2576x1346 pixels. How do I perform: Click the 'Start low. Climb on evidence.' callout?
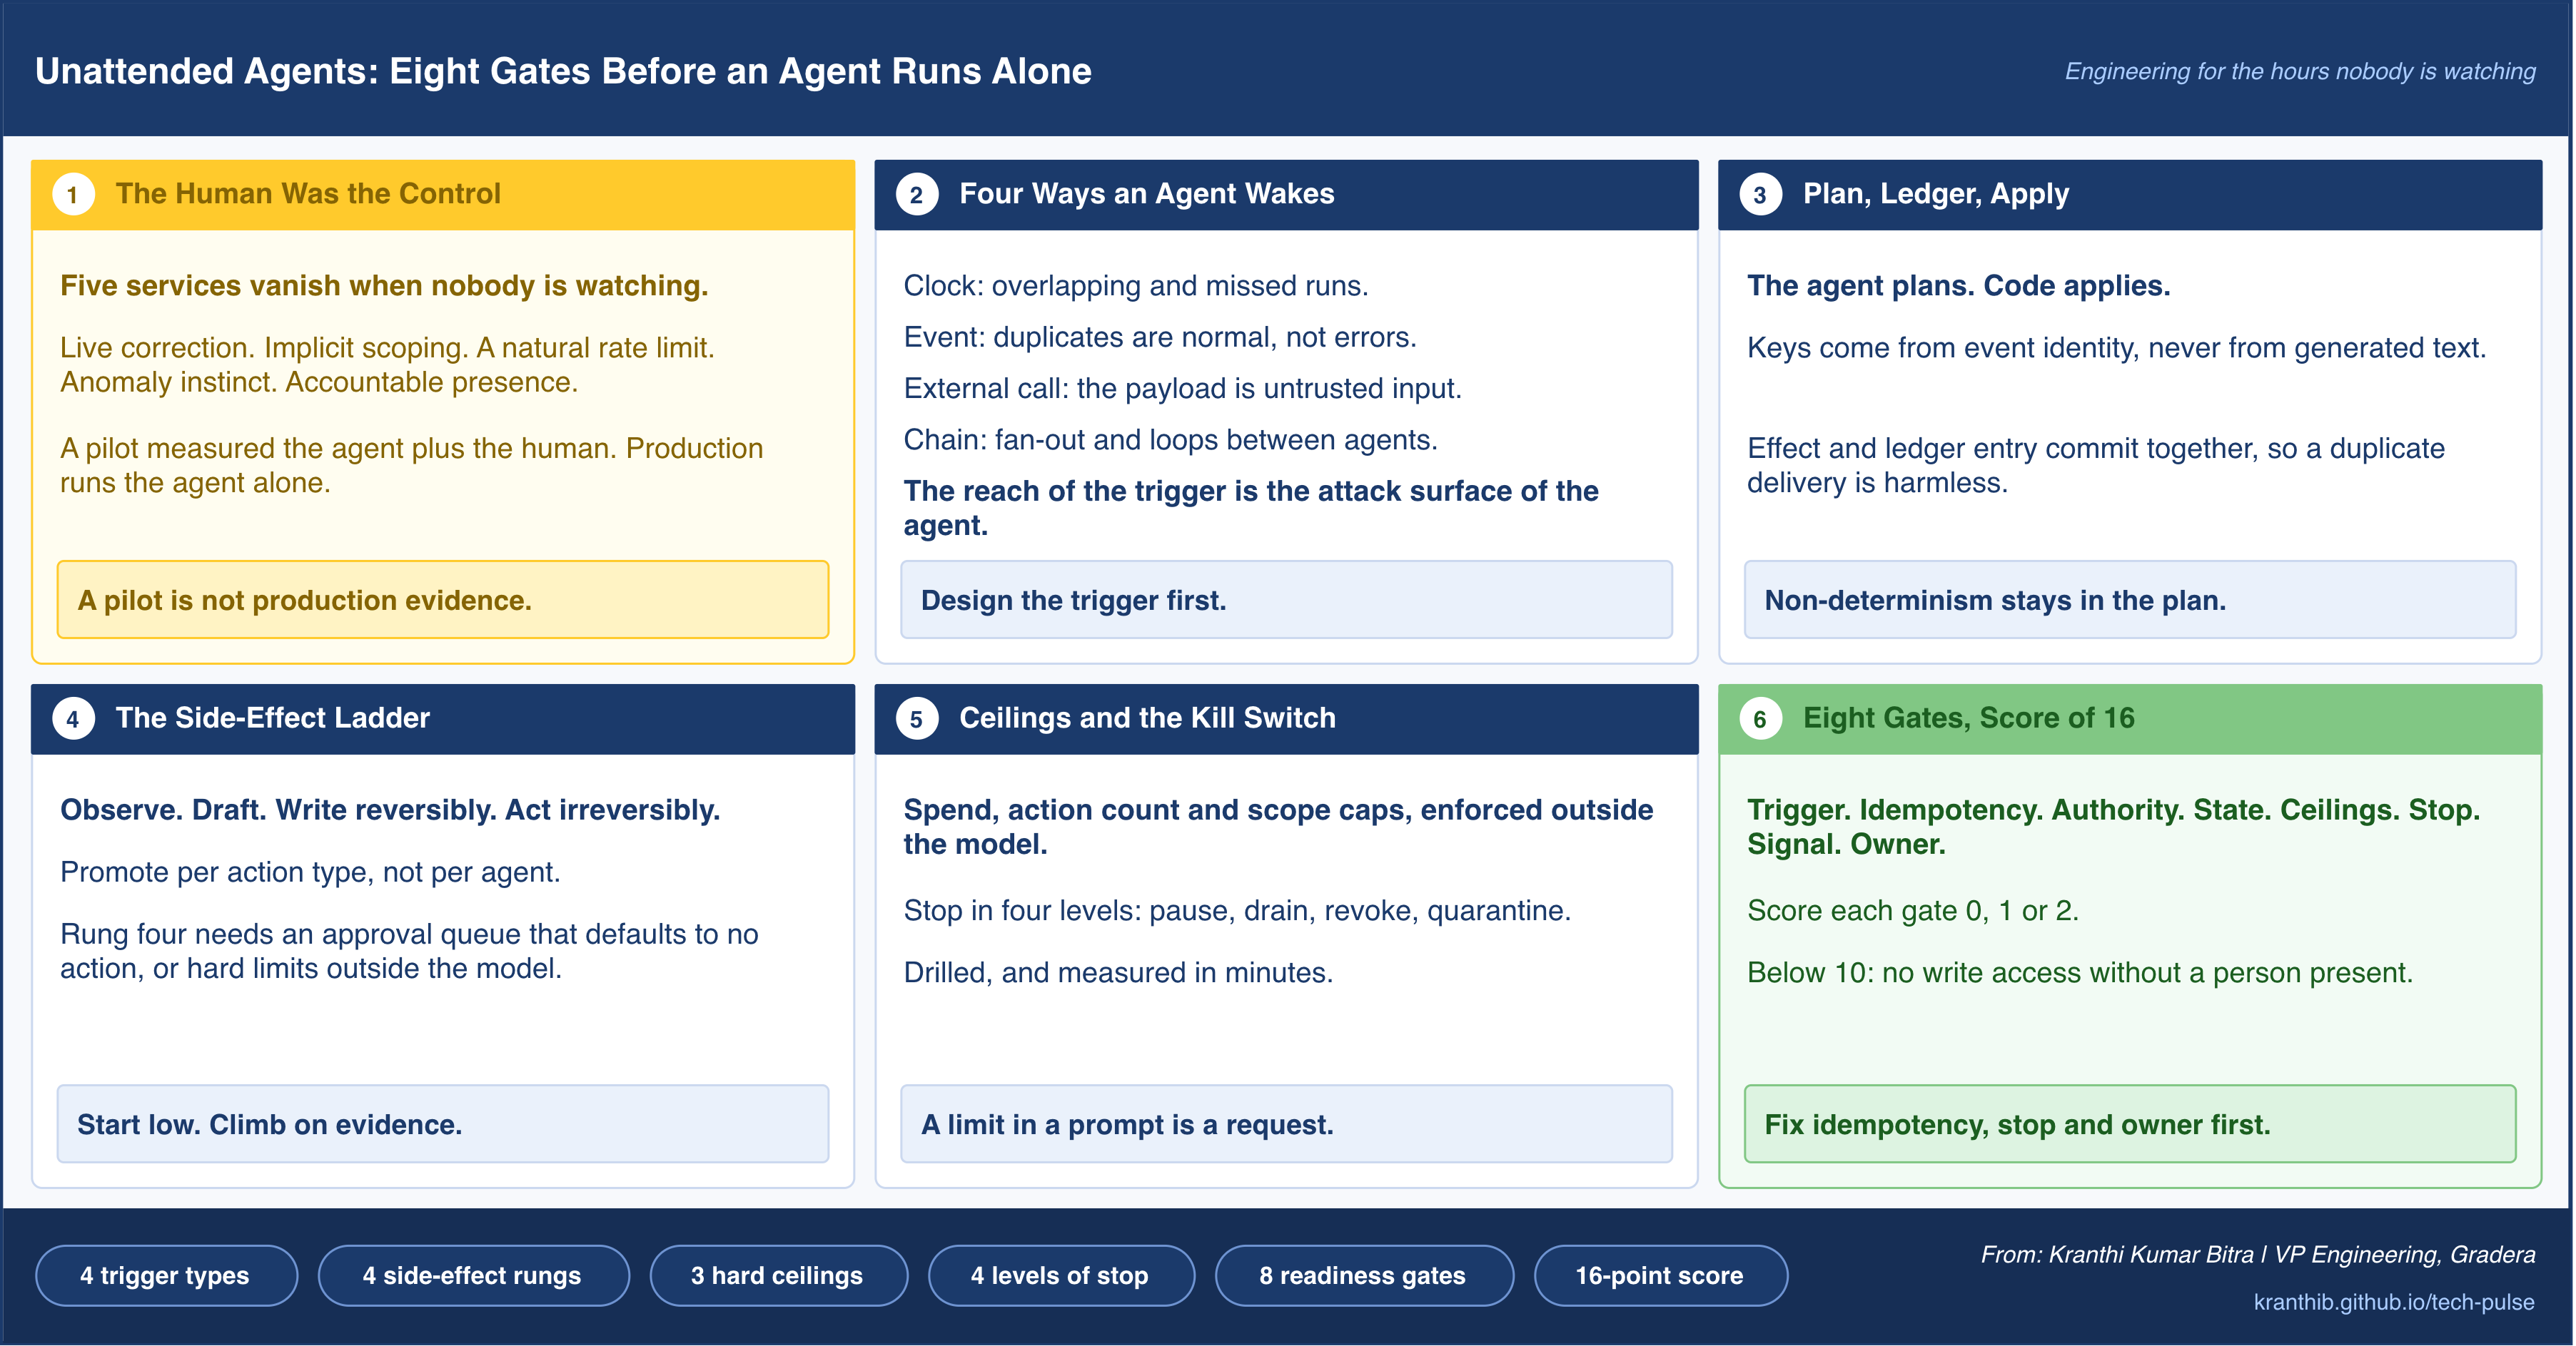point(443,1124)
